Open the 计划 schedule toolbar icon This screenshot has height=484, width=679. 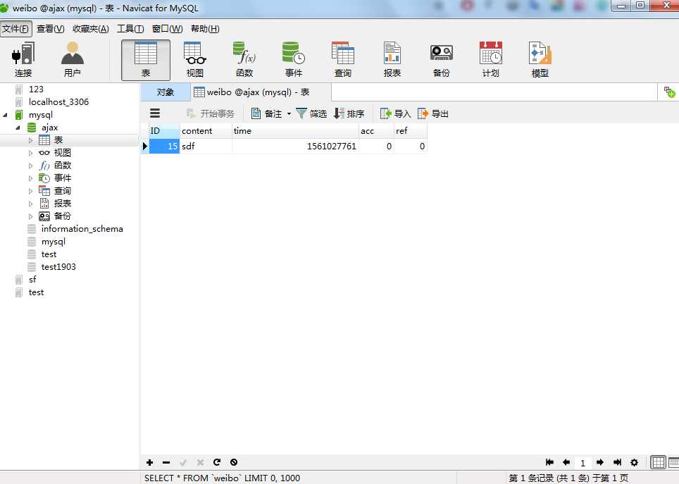click(x=491, y=60)
